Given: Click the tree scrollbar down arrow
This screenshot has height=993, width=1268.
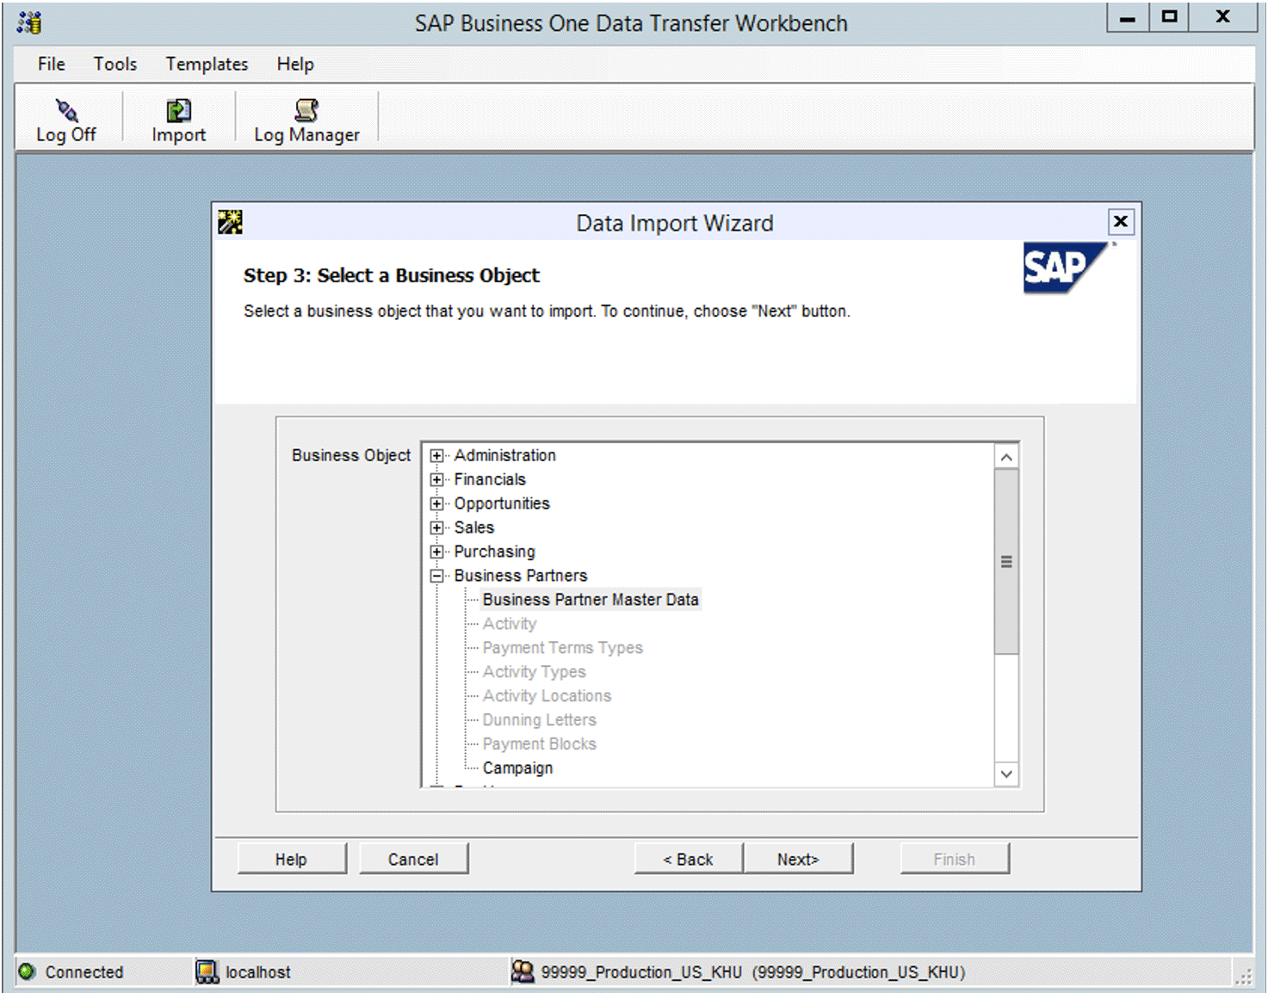Looking at the screenshot, I should 1006,774.
